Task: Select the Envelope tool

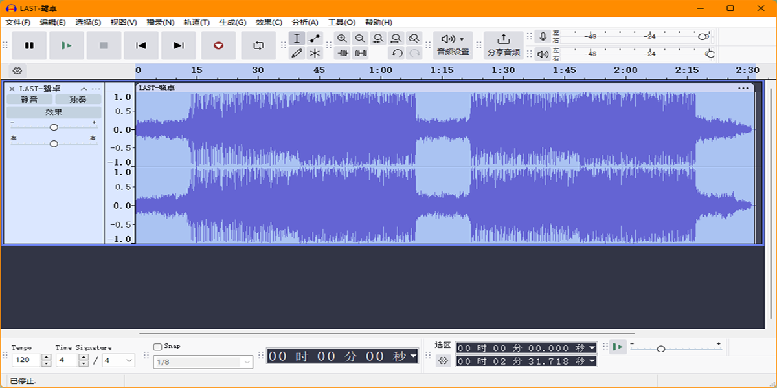Action: point(315,39)
